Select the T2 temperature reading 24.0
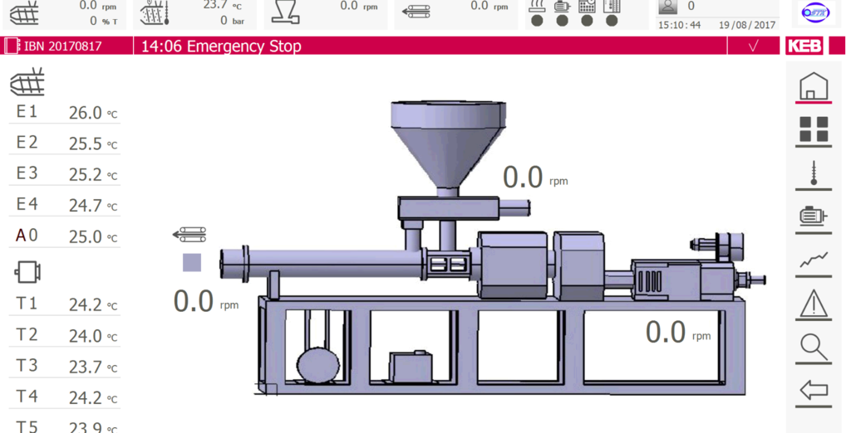The width and height of the screenshot is (851, 433). click(85, 335)
